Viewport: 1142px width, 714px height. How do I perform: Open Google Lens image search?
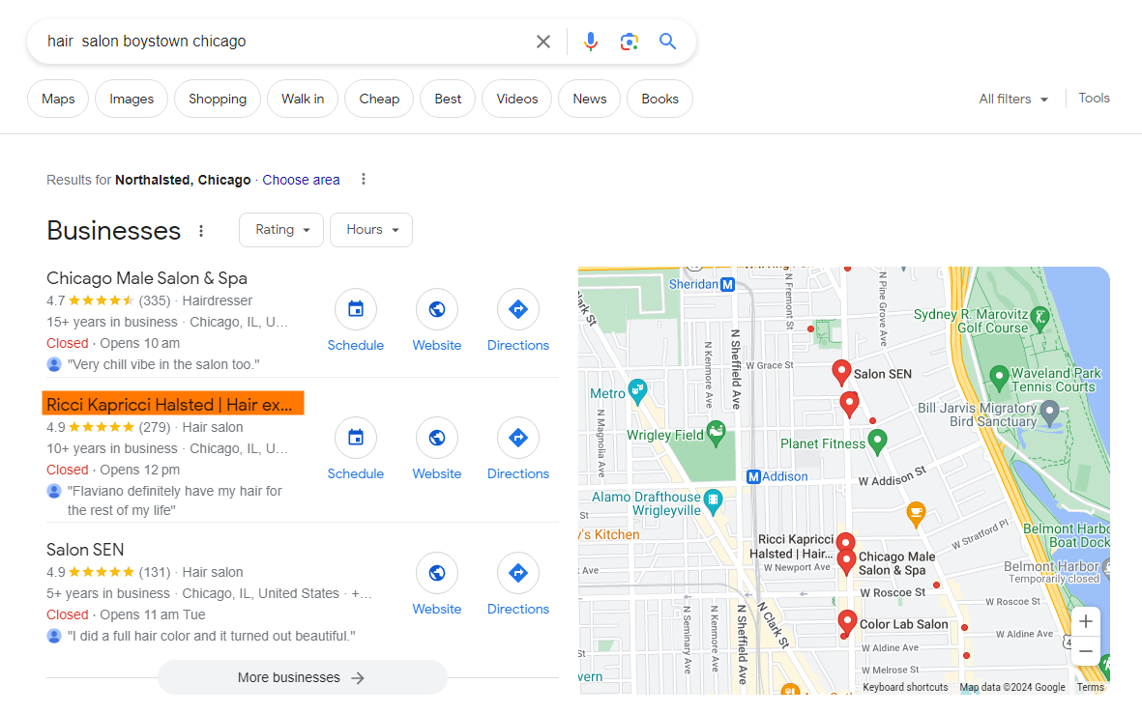[x=630, y=42]
